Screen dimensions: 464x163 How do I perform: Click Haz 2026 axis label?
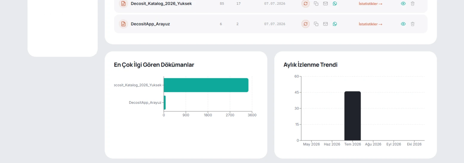(332, 144)
